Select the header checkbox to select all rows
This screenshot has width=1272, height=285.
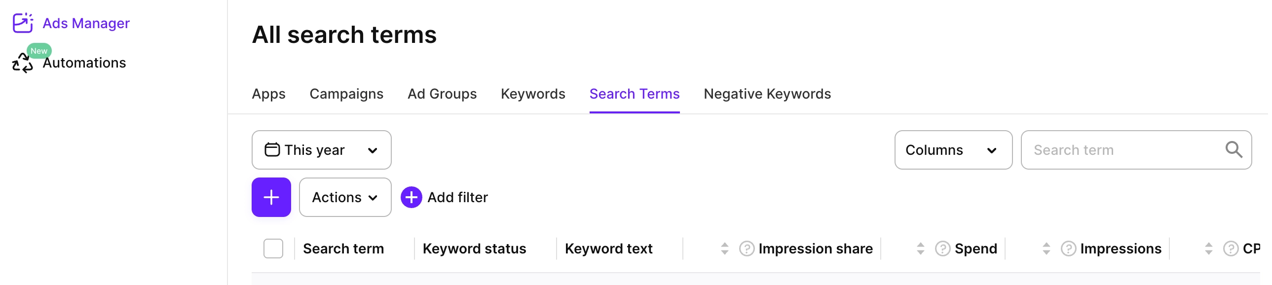[273, 249]
